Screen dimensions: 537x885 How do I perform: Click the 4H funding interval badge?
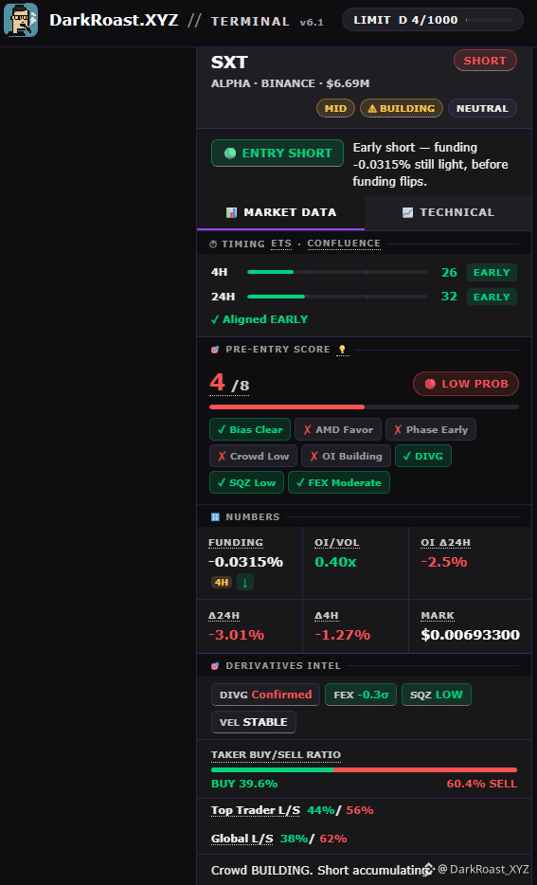pyautogui.click(x=221, y=582)
